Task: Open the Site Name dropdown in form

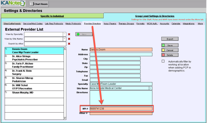Action: coord(151,88)
